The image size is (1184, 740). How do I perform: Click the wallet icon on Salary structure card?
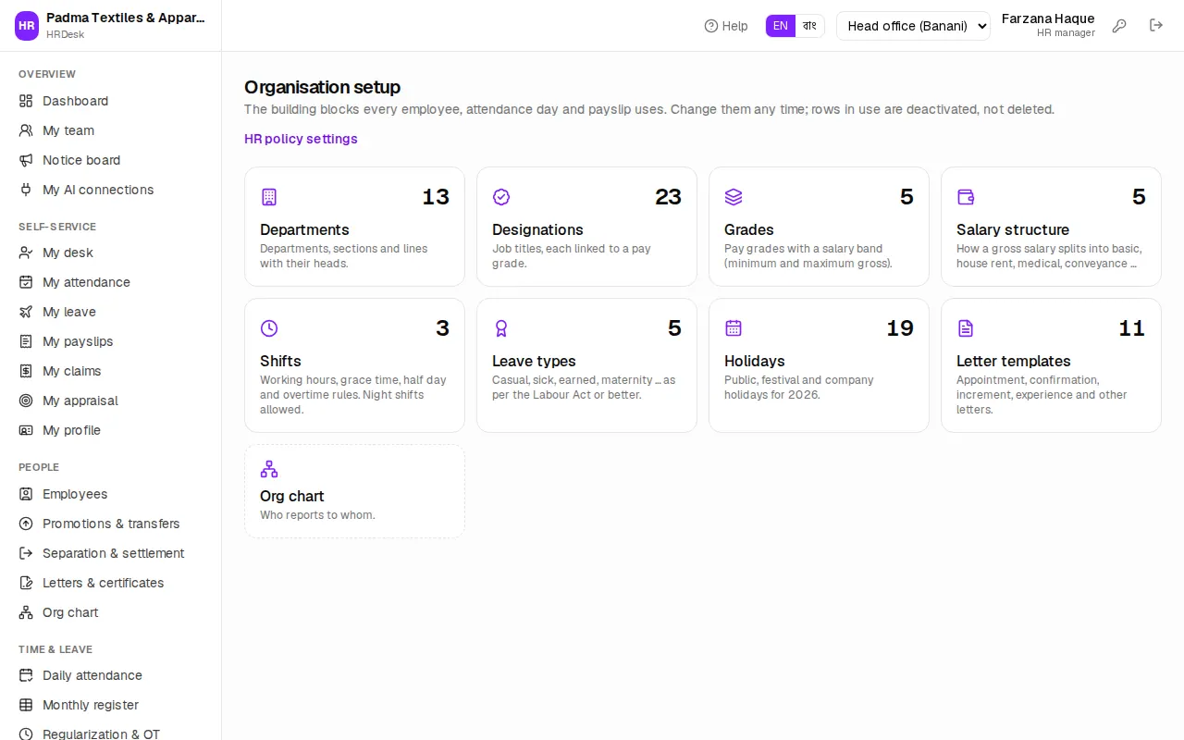coord(966,197)
